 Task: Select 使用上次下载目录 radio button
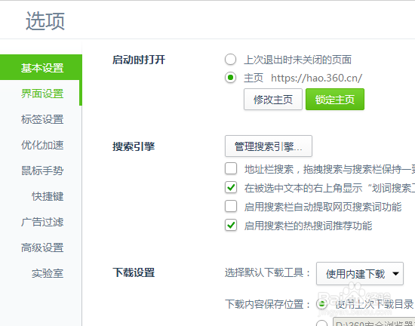coord(322,304)
